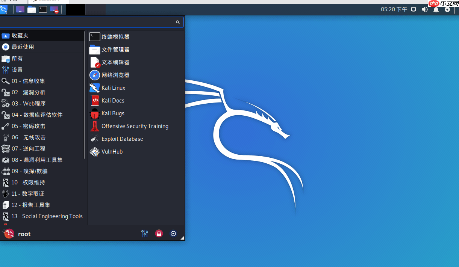
Task: Select 12 - 报告工具集 category
Action: point(42,205)
